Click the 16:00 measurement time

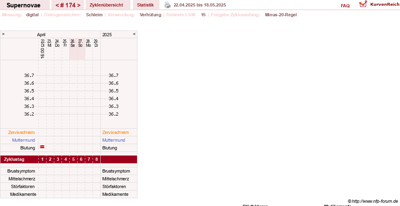(42, 53)
